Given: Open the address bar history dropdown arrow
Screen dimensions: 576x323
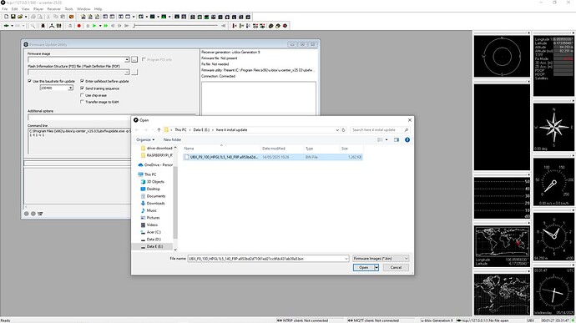Looking at the screenshot, I should click(x=337, y=129).
